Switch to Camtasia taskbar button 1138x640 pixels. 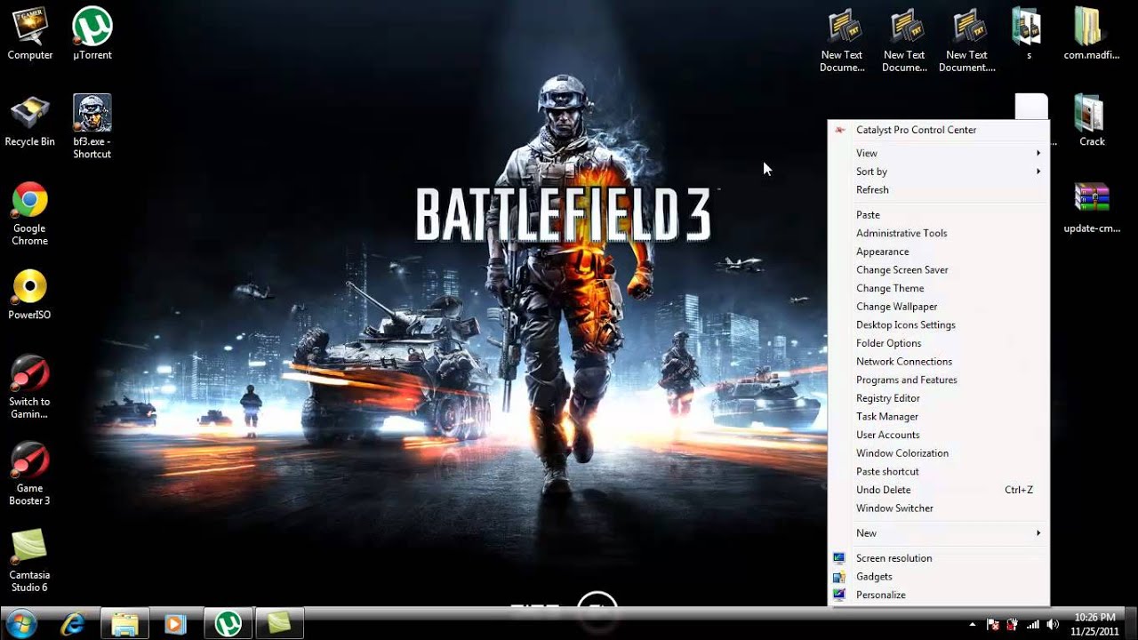280,624
